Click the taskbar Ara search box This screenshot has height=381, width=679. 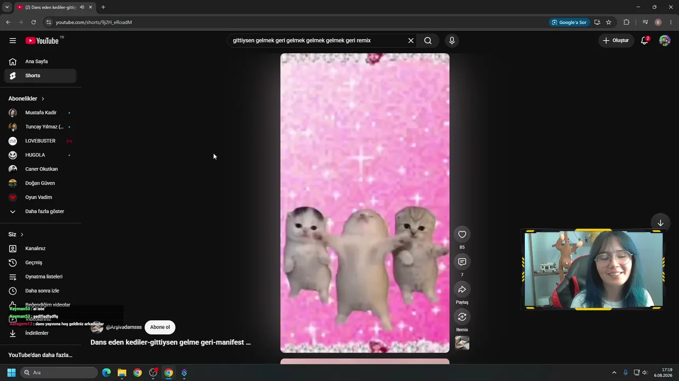59,373
